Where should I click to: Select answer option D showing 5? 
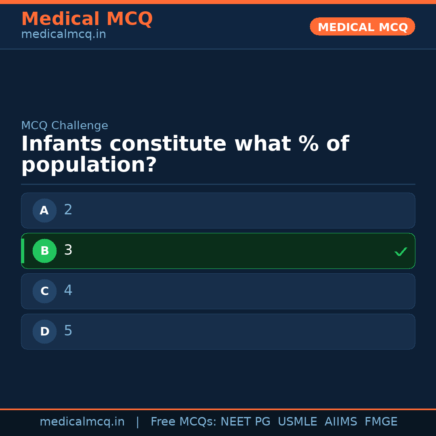218,331
